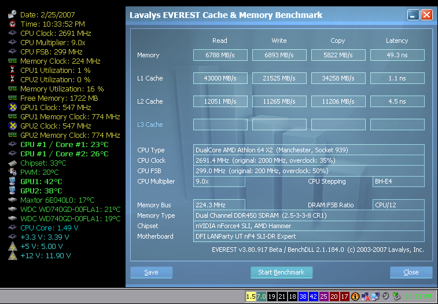
Task: Click the PWM temperature icon
Action: 12,172
